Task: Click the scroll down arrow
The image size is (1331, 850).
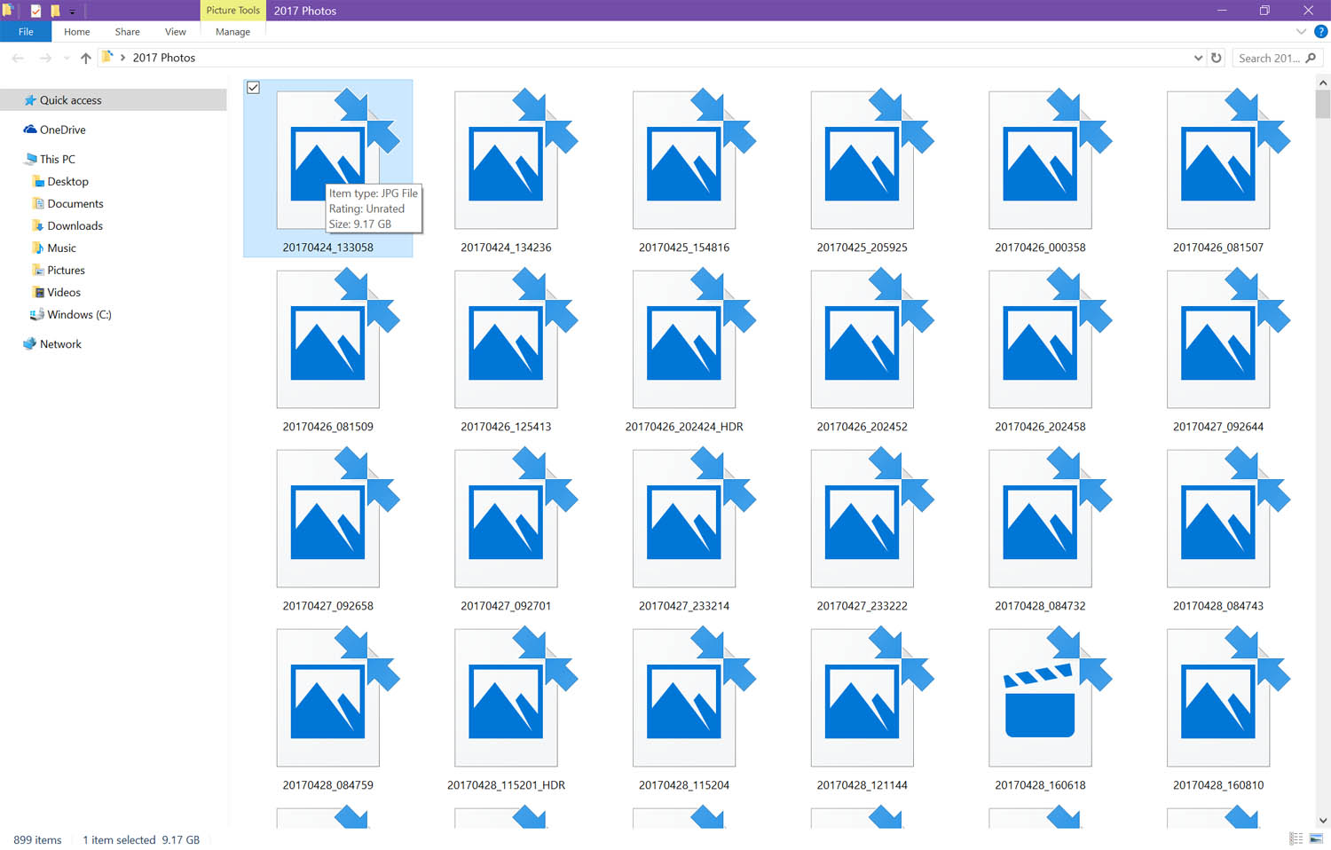Action: 1323,821
